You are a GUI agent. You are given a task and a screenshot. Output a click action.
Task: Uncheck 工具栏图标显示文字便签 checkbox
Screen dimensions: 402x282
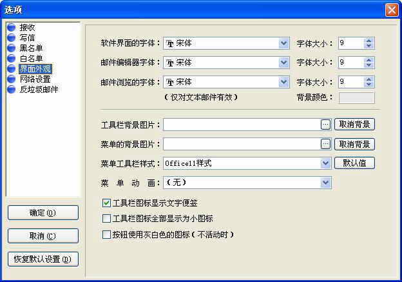[x=107, y=203]
